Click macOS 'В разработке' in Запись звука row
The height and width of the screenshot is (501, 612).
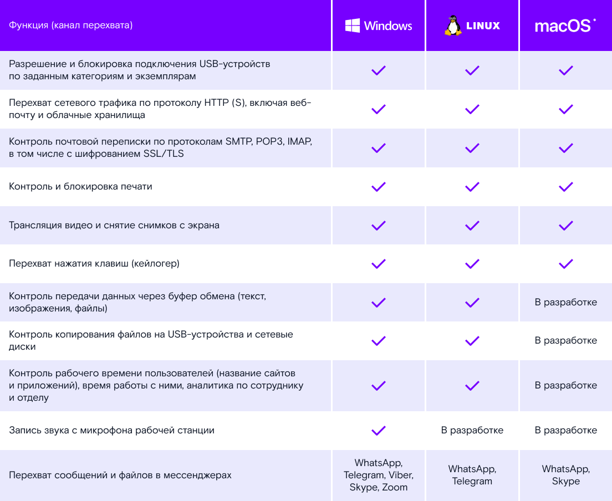[565, 431]
